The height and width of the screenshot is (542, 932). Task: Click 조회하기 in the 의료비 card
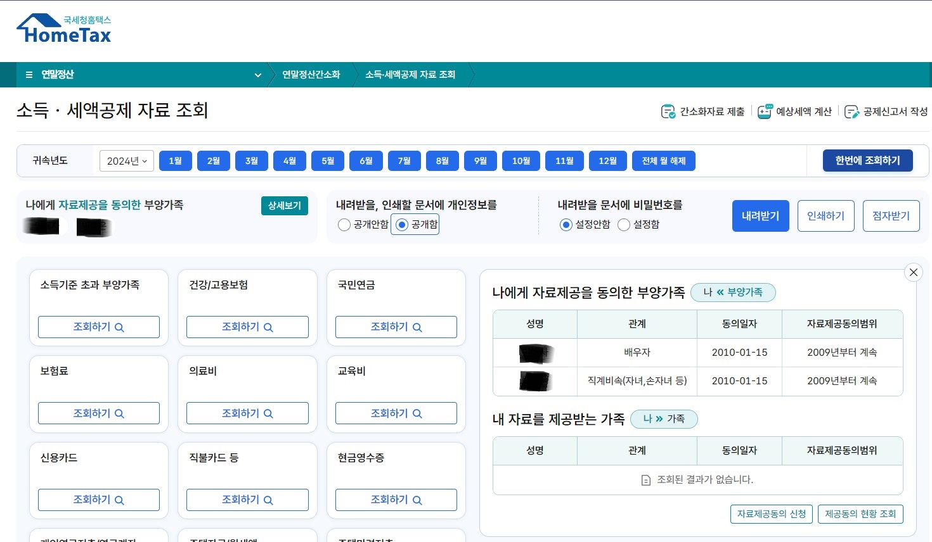pos(247,413)
